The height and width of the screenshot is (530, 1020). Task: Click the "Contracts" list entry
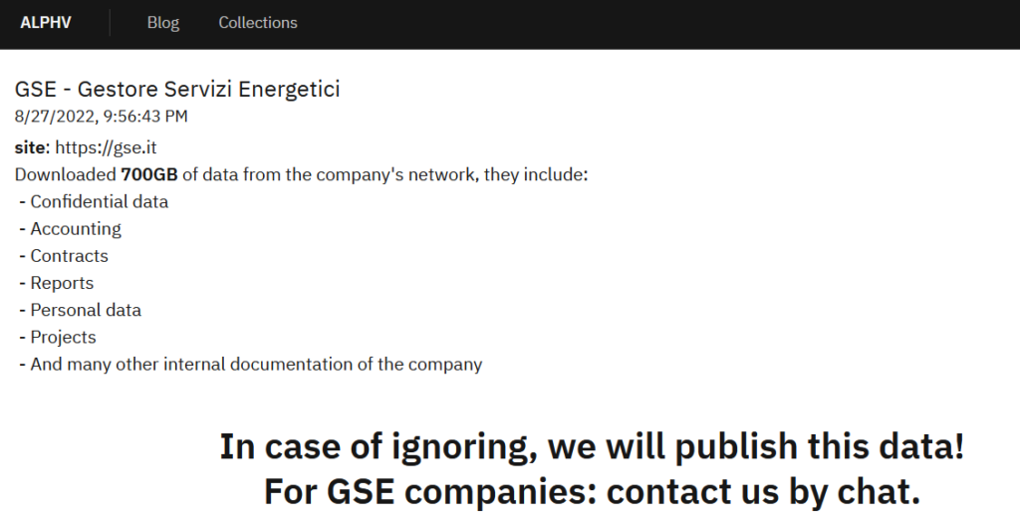tap(69, 255)
